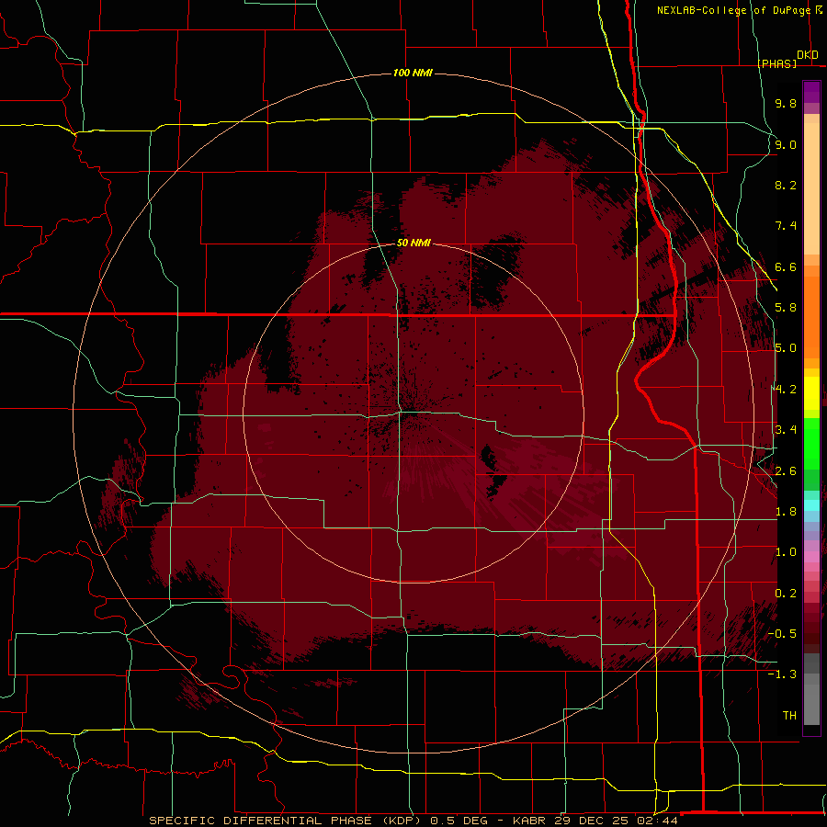Pick the pink segment of the color bar
The height and width of the screenshot is (827, 827).
(811, 557)
